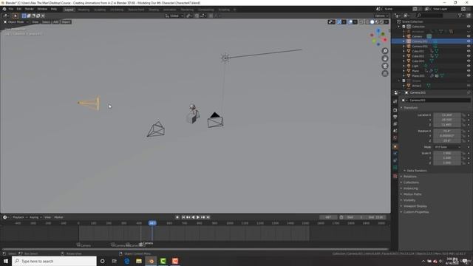Click the zoom viewport magnifier icon
473x266 pixels.
pos(385,51)
